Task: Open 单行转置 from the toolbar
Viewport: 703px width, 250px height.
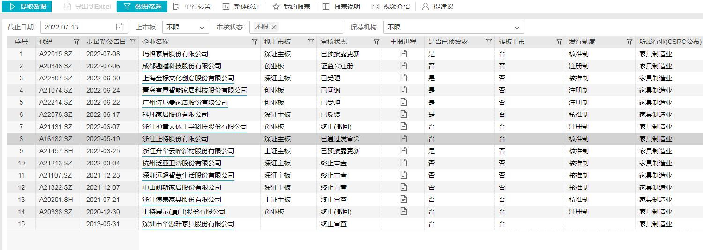Action: pos(192,7)
